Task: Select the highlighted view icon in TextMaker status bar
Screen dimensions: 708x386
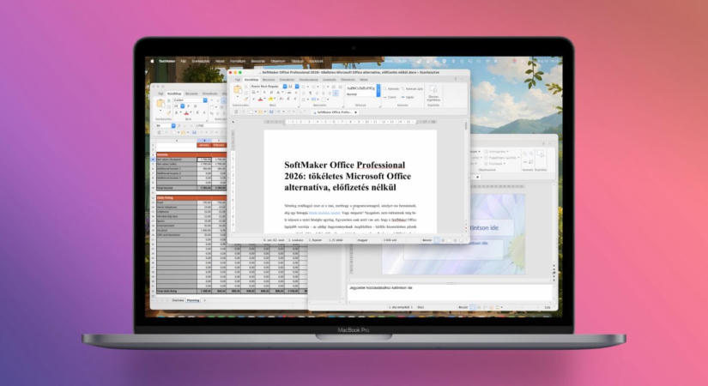Action: (437, 240)
